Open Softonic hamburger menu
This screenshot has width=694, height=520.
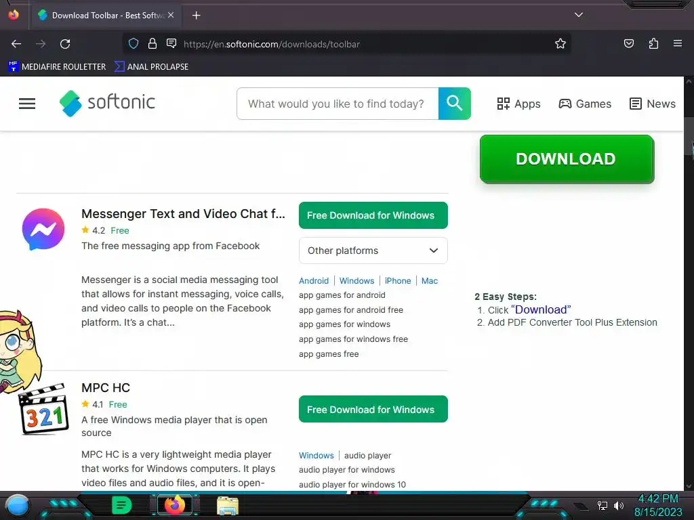[27, 104]
